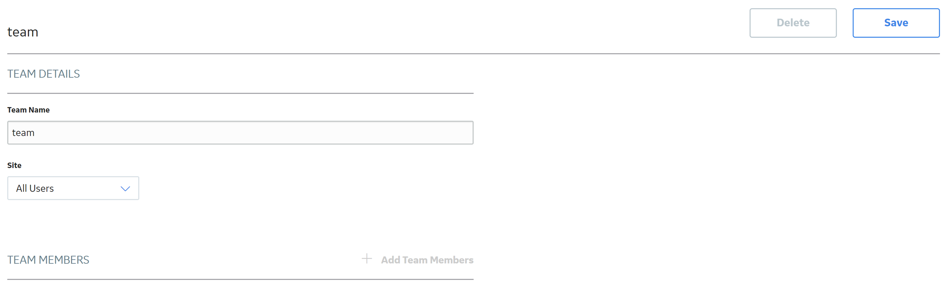Open the Site dropdown showing All Users
Screen dimensions: 945x284
[73, 189]
